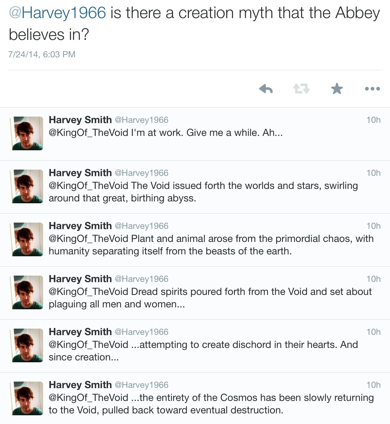
Task: Click @KingOf_TheVoid mention in "Void issued forth" reply
Action: 88,186
